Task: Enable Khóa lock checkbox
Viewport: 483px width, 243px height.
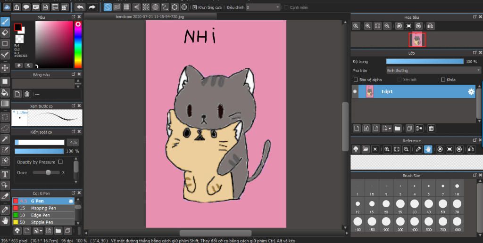Action: [443, 80]
